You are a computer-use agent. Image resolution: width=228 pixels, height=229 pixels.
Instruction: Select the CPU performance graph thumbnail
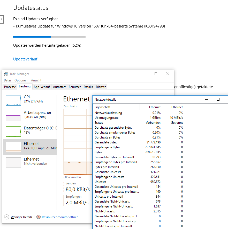coord(13,100)
